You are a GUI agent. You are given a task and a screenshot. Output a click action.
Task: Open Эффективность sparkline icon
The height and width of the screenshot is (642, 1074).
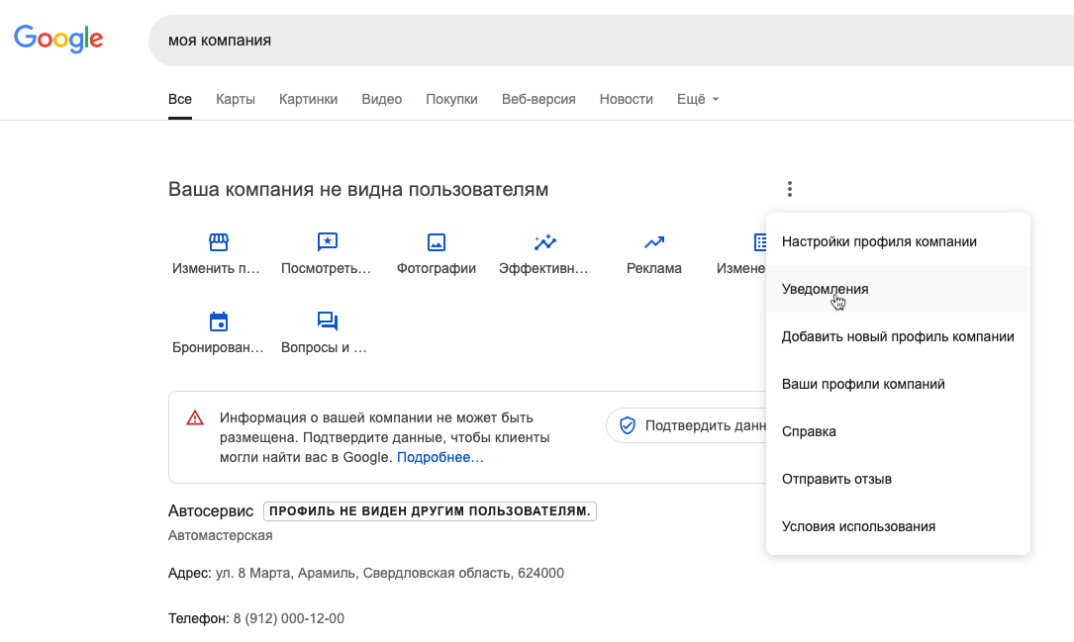(545, 241)
